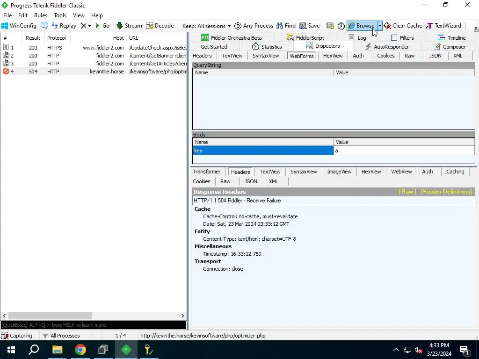Image resolution: width=479 pixels, height=359 pixels.
Task: Click the QuickExec command input box
Action: coord(94,325)
